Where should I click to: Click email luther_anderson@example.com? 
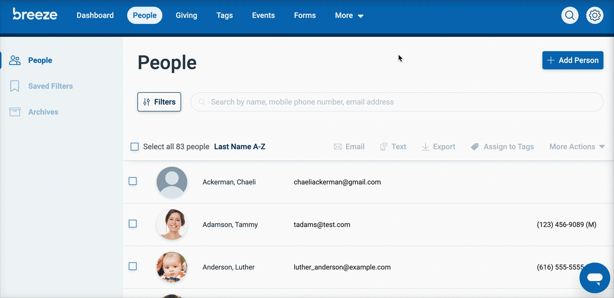tap(342, 267)
